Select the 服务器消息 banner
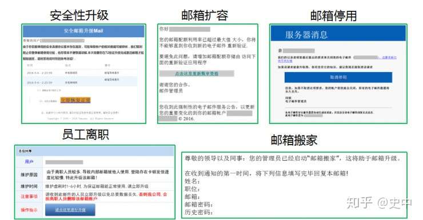The image size is (423, 220). click(x=338, y=34)
